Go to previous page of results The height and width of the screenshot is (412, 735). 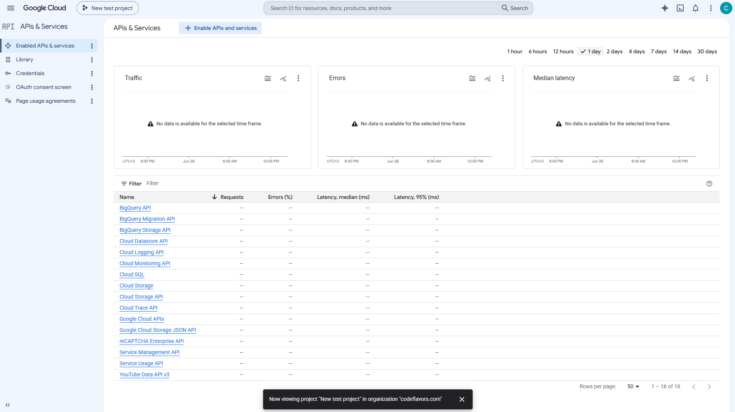click(x=694, y=387)
